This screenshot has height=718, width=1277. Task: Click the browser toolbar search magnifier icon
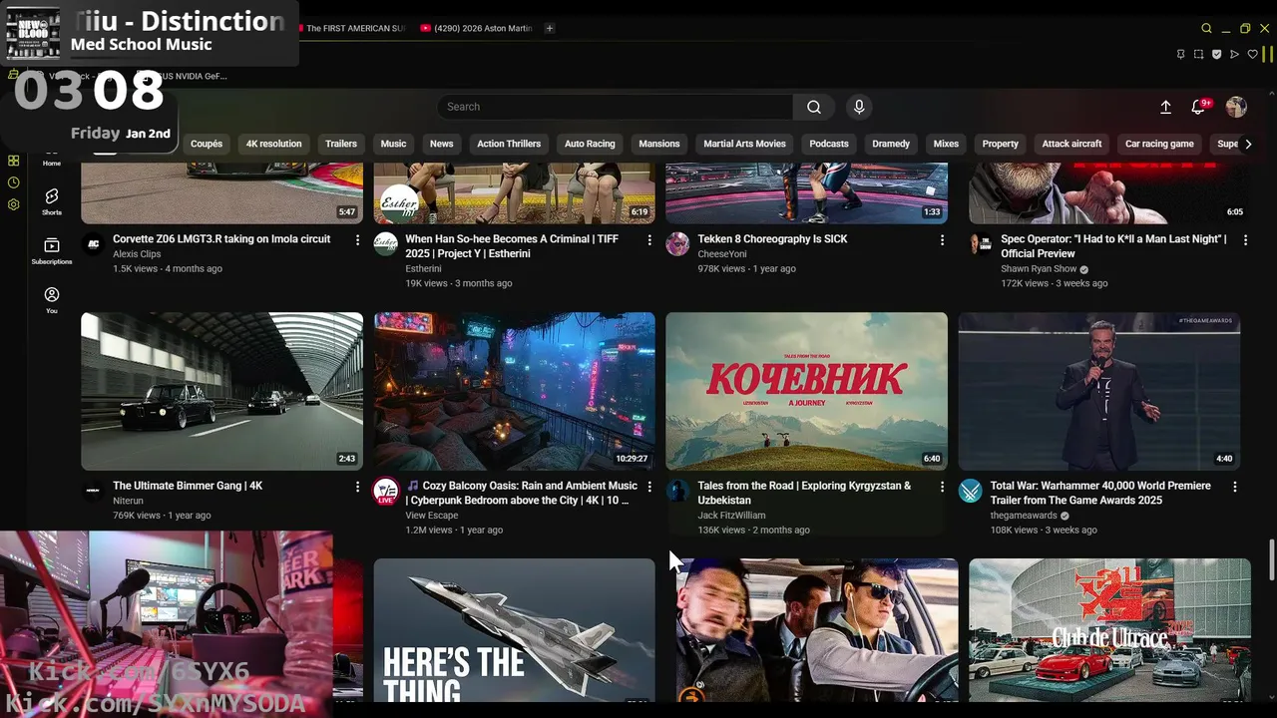1206,28
